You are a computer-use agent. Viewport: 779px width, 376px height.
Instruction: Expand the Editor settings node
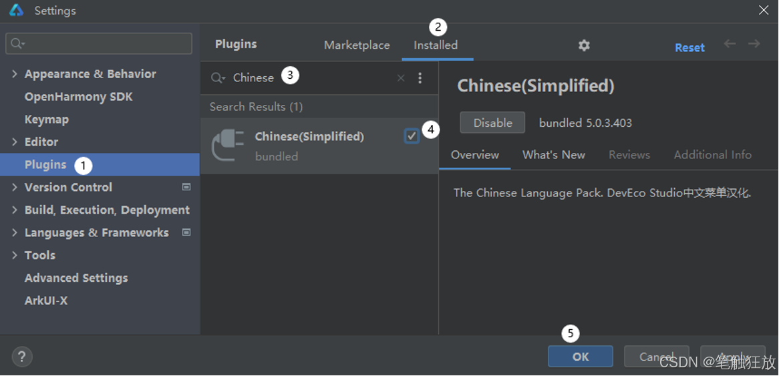[x=15, y=142]
